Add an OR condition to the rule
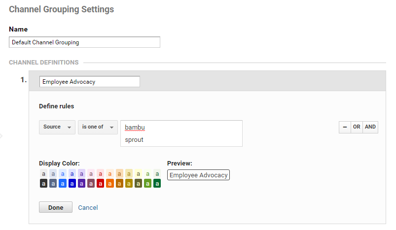The image size is (396, 230). tap(357, 127)
